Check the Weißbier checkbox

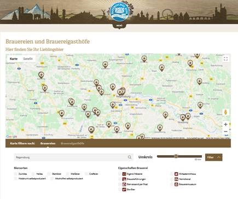tap(68, 174)
